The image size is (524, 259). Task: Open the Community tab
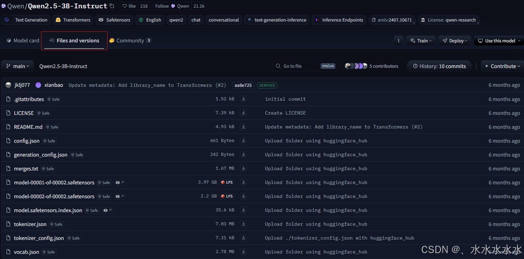130,40
